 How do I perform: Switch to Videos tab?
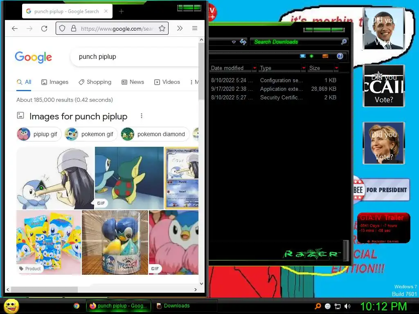[167, 82]
